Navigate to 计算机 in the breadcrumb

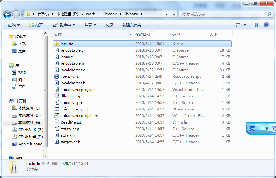coord(43,14)
